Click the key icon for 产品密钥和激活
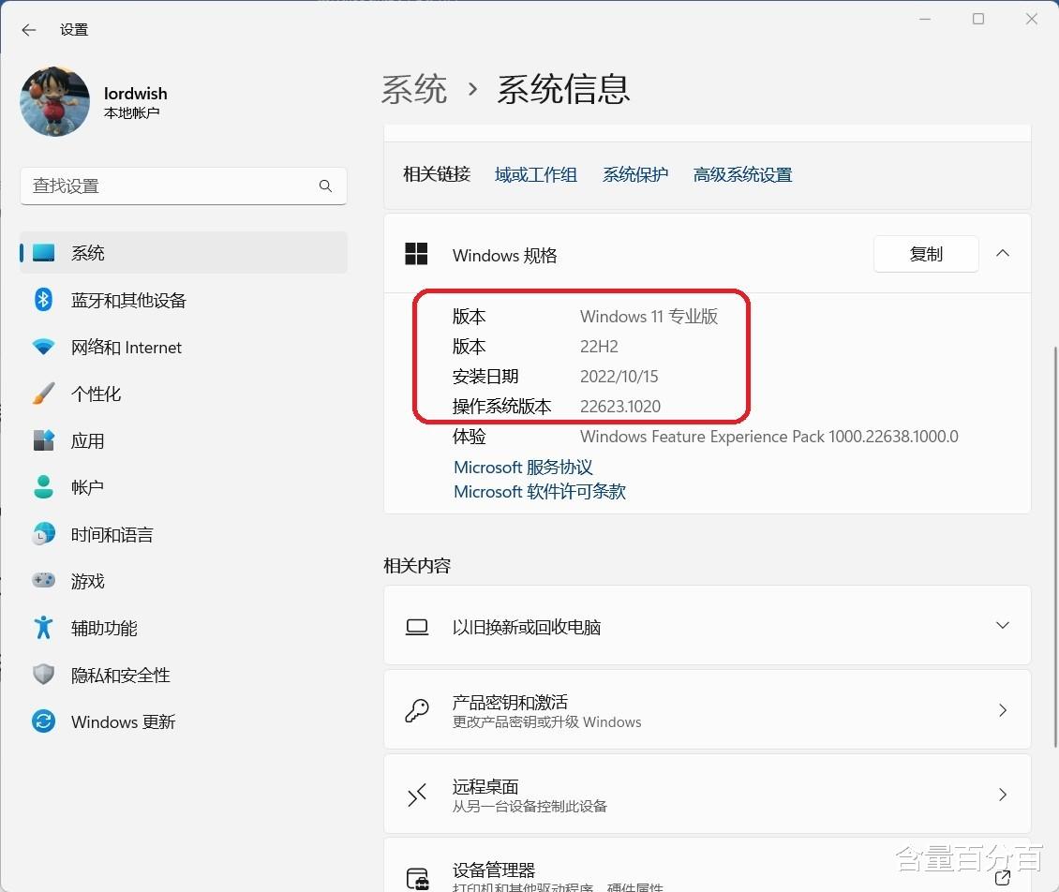Viewport: 1059px width, 892px height. click(x=417, y=710)
